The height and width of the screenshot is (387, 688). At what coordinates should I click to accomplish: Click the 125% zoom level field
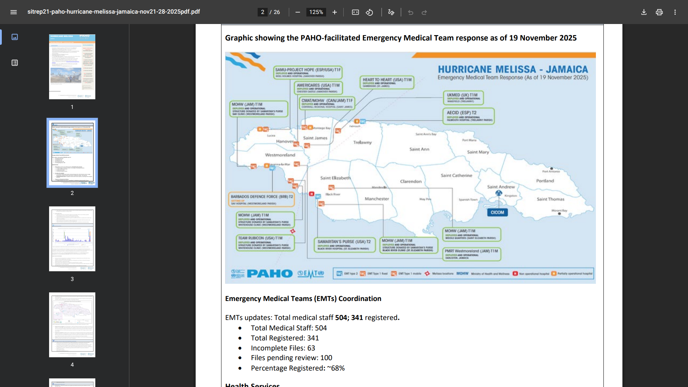(316, 12)
